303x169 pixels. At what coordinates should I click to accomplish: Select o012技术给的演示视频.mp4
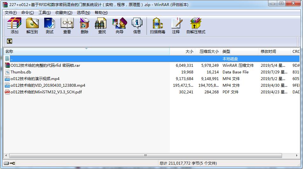click(x=35, y=78)
